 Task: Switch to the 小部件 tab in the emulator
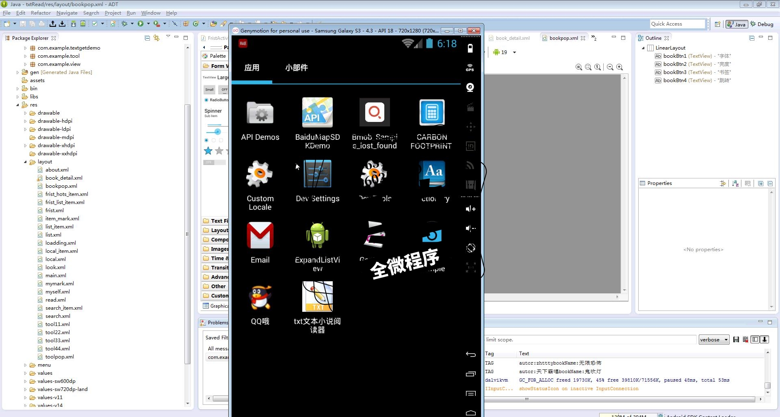297,67
